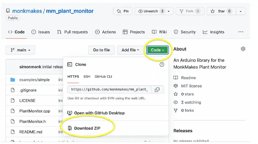Open repository settings gear next to About
Viewport: 258px width, 144px height.
(243, 49)
